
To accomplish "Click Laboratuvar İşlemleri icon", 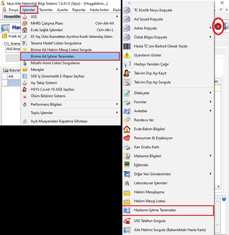I will click(x=127, y=183).
